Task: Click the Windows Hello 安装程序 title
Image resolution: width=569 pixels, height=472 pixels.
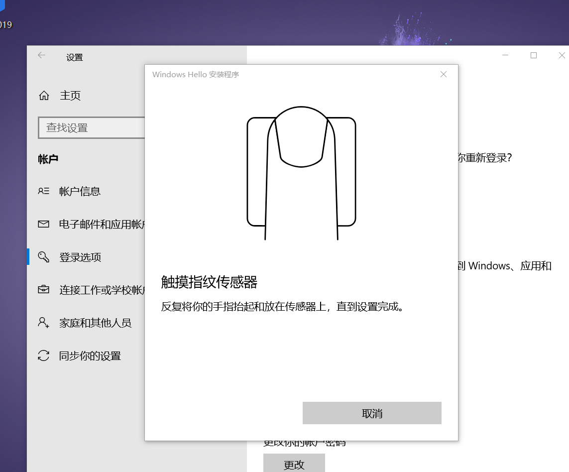Action: (x=196, y=74)
